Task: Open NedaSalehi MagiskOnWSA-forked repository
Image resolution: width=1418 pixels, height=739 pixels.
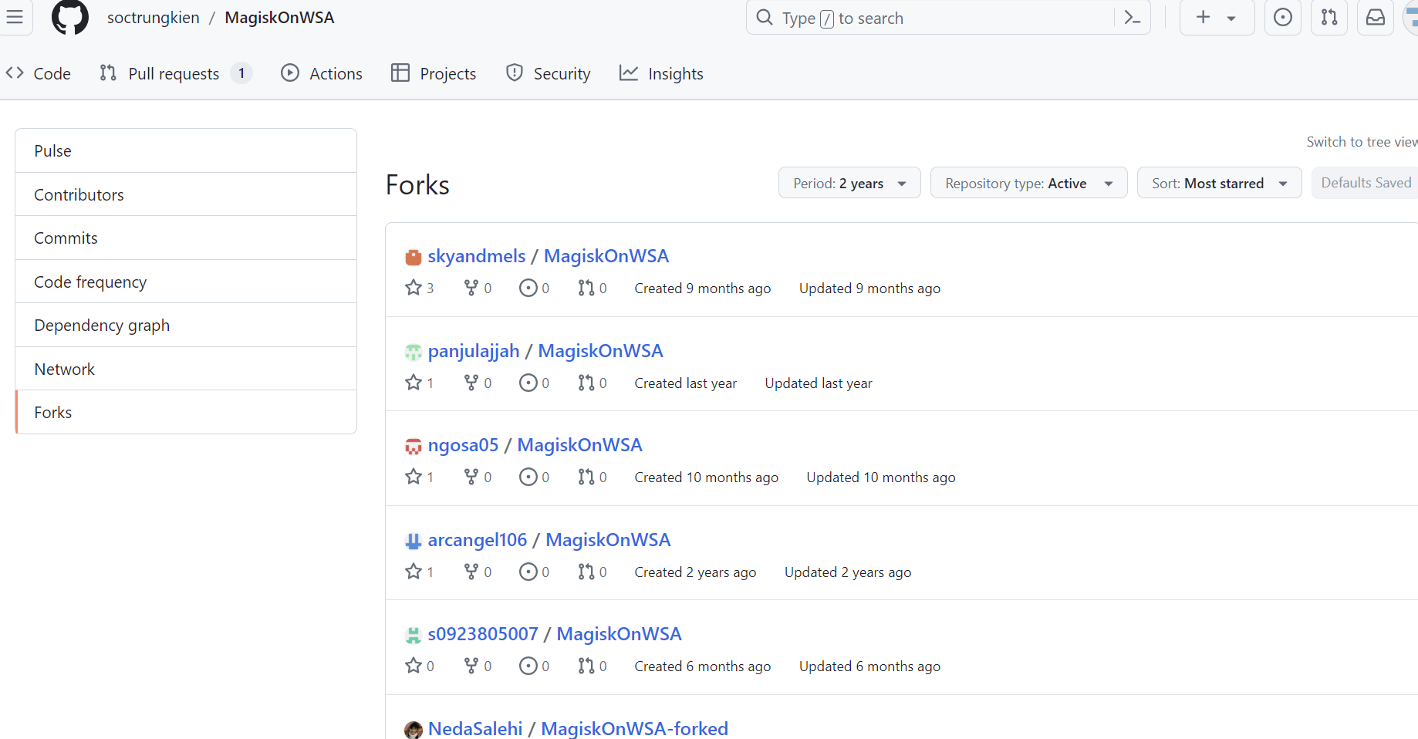Action: 634,728
